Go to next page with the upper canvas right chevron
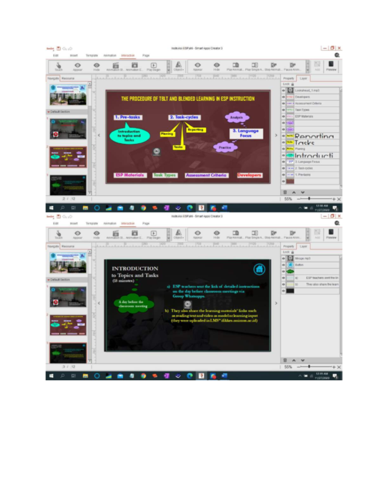 [x=276, y=135]
